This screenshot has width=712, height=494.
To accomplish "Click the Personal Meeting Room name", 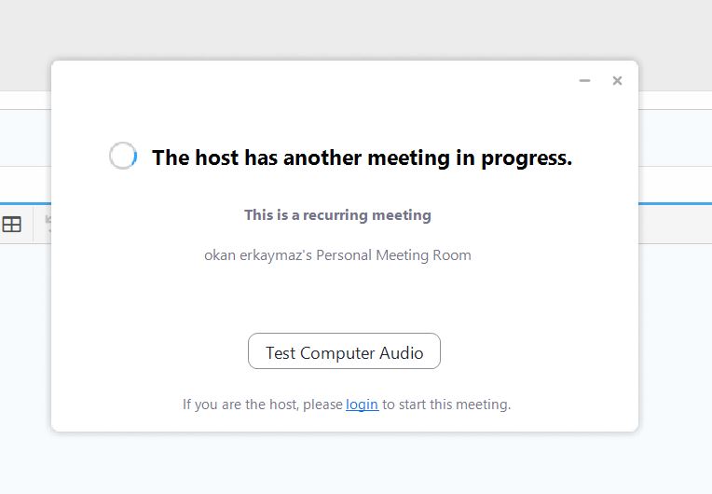I will (x=337, y=254).
